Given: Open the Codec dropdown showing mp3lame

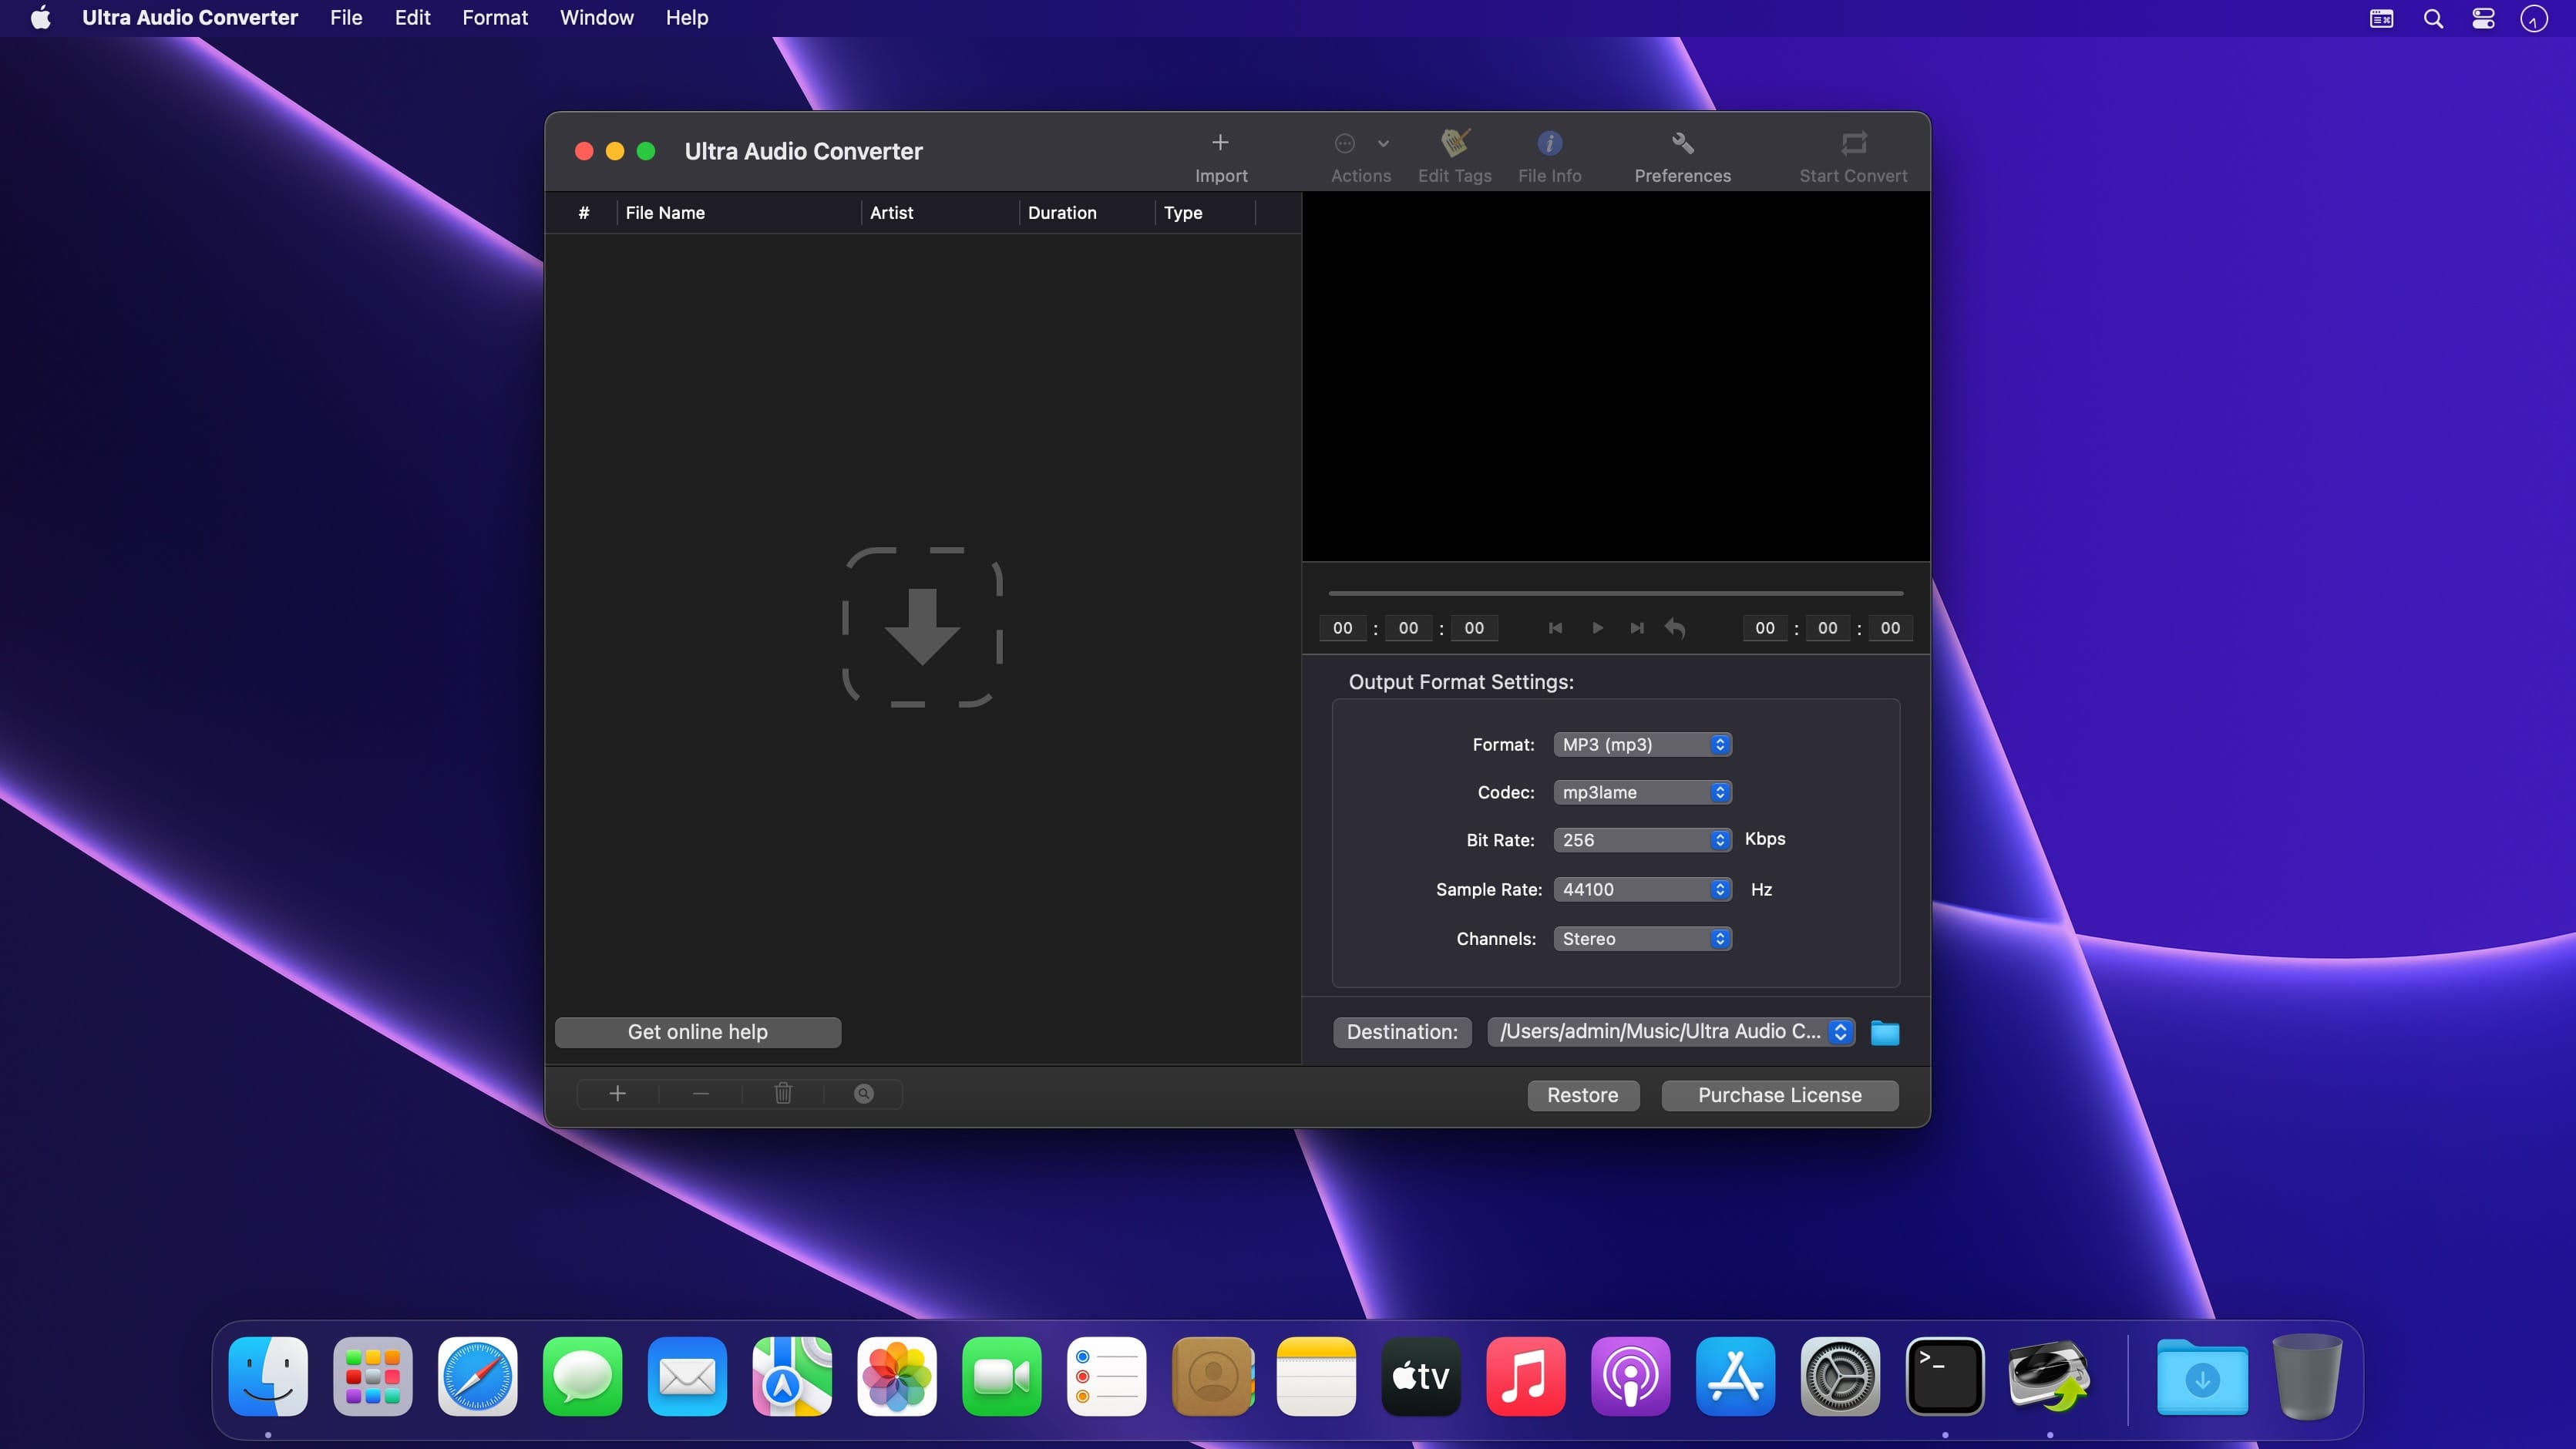Looking at the screenshot, I should tap(1642, 793).
